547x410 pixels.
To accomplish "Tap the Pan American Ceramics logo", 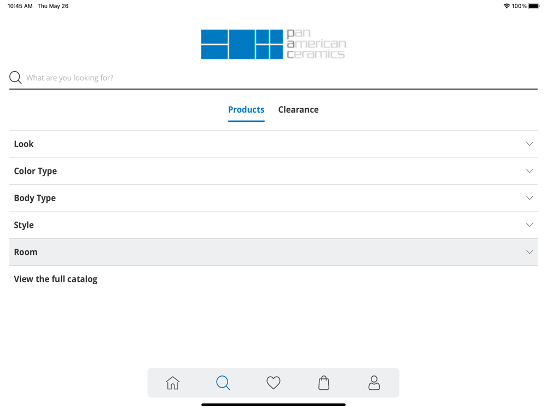I will [273, 44].
